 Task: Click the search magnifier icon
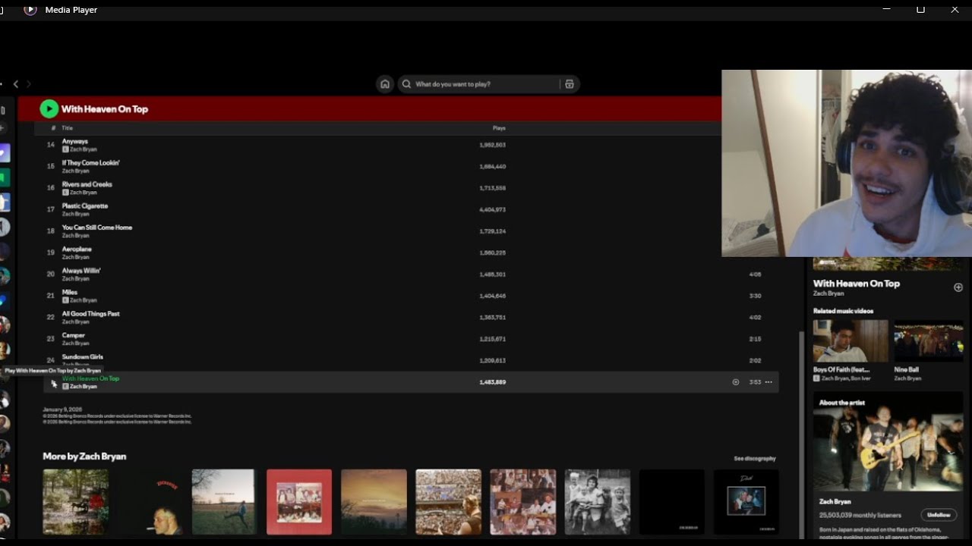[x=407, y=84]
